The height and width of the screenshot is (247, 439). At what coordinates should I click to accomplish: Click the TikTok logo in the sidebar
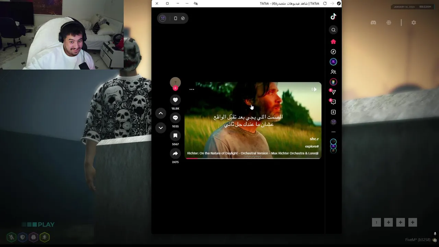pyautogui.click(x=333, y=16)
